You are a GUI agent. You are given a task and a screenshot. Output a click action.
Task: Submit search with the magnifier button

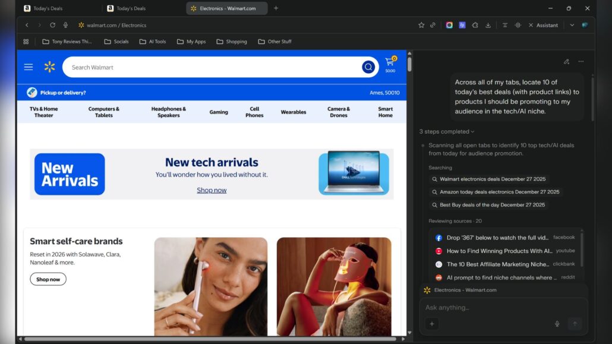[368, 67]
